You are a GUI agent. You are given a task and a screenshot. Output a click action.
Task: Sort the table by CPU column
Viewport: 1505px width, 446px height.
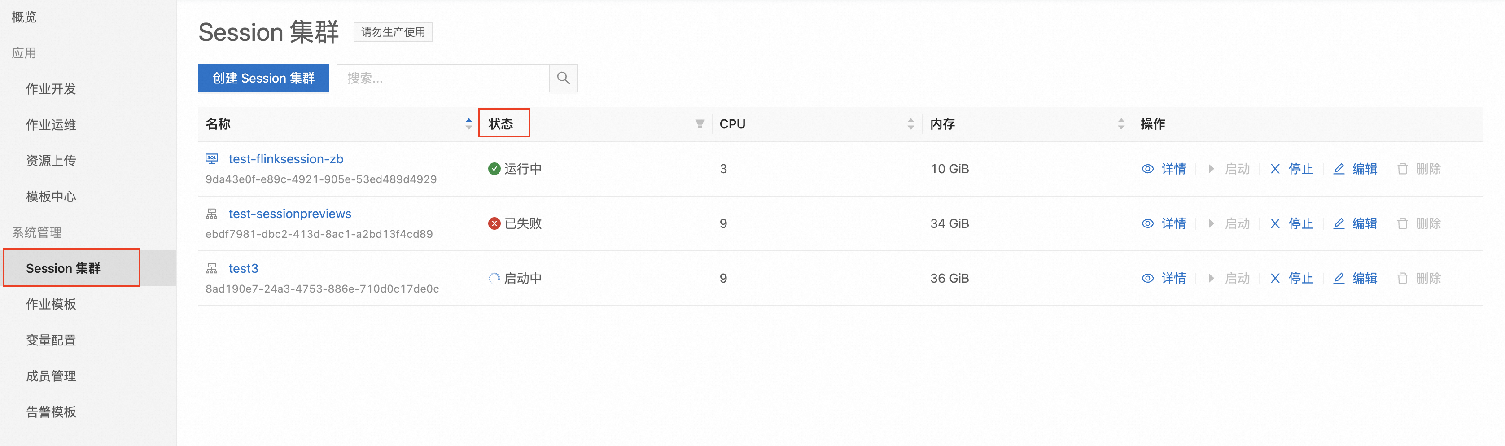pyautogui.click(x=910, y=124)
